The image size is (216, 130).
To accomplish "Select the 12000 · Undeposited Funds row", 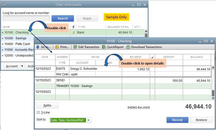I will [x=17, y=55].
